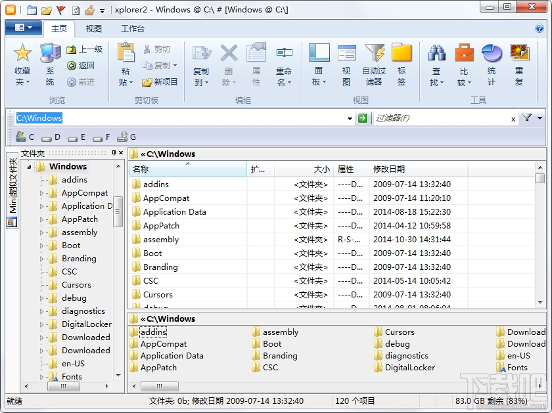
Task: Switch to the Workbench (工作台) tab
Action: 132,28
